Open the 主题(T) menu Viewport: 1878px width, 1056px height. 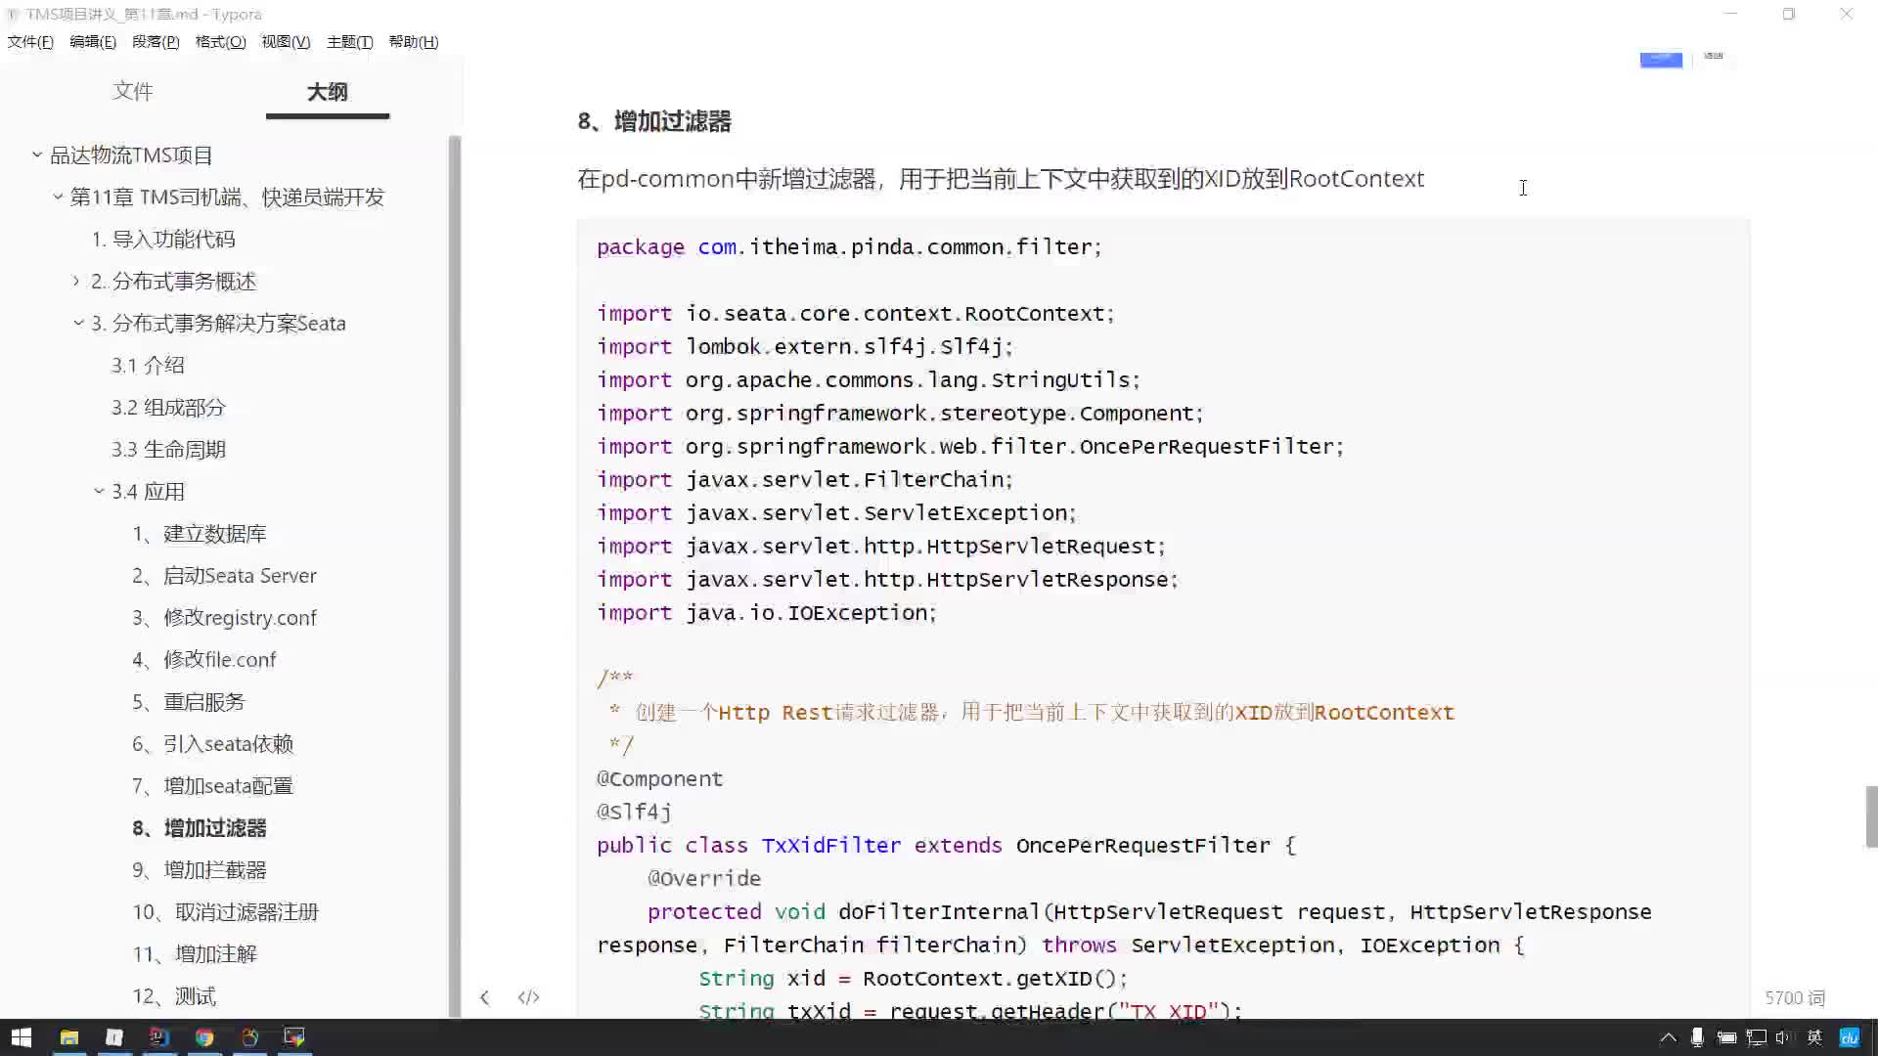pyautogui.click(x=349, y=42)
